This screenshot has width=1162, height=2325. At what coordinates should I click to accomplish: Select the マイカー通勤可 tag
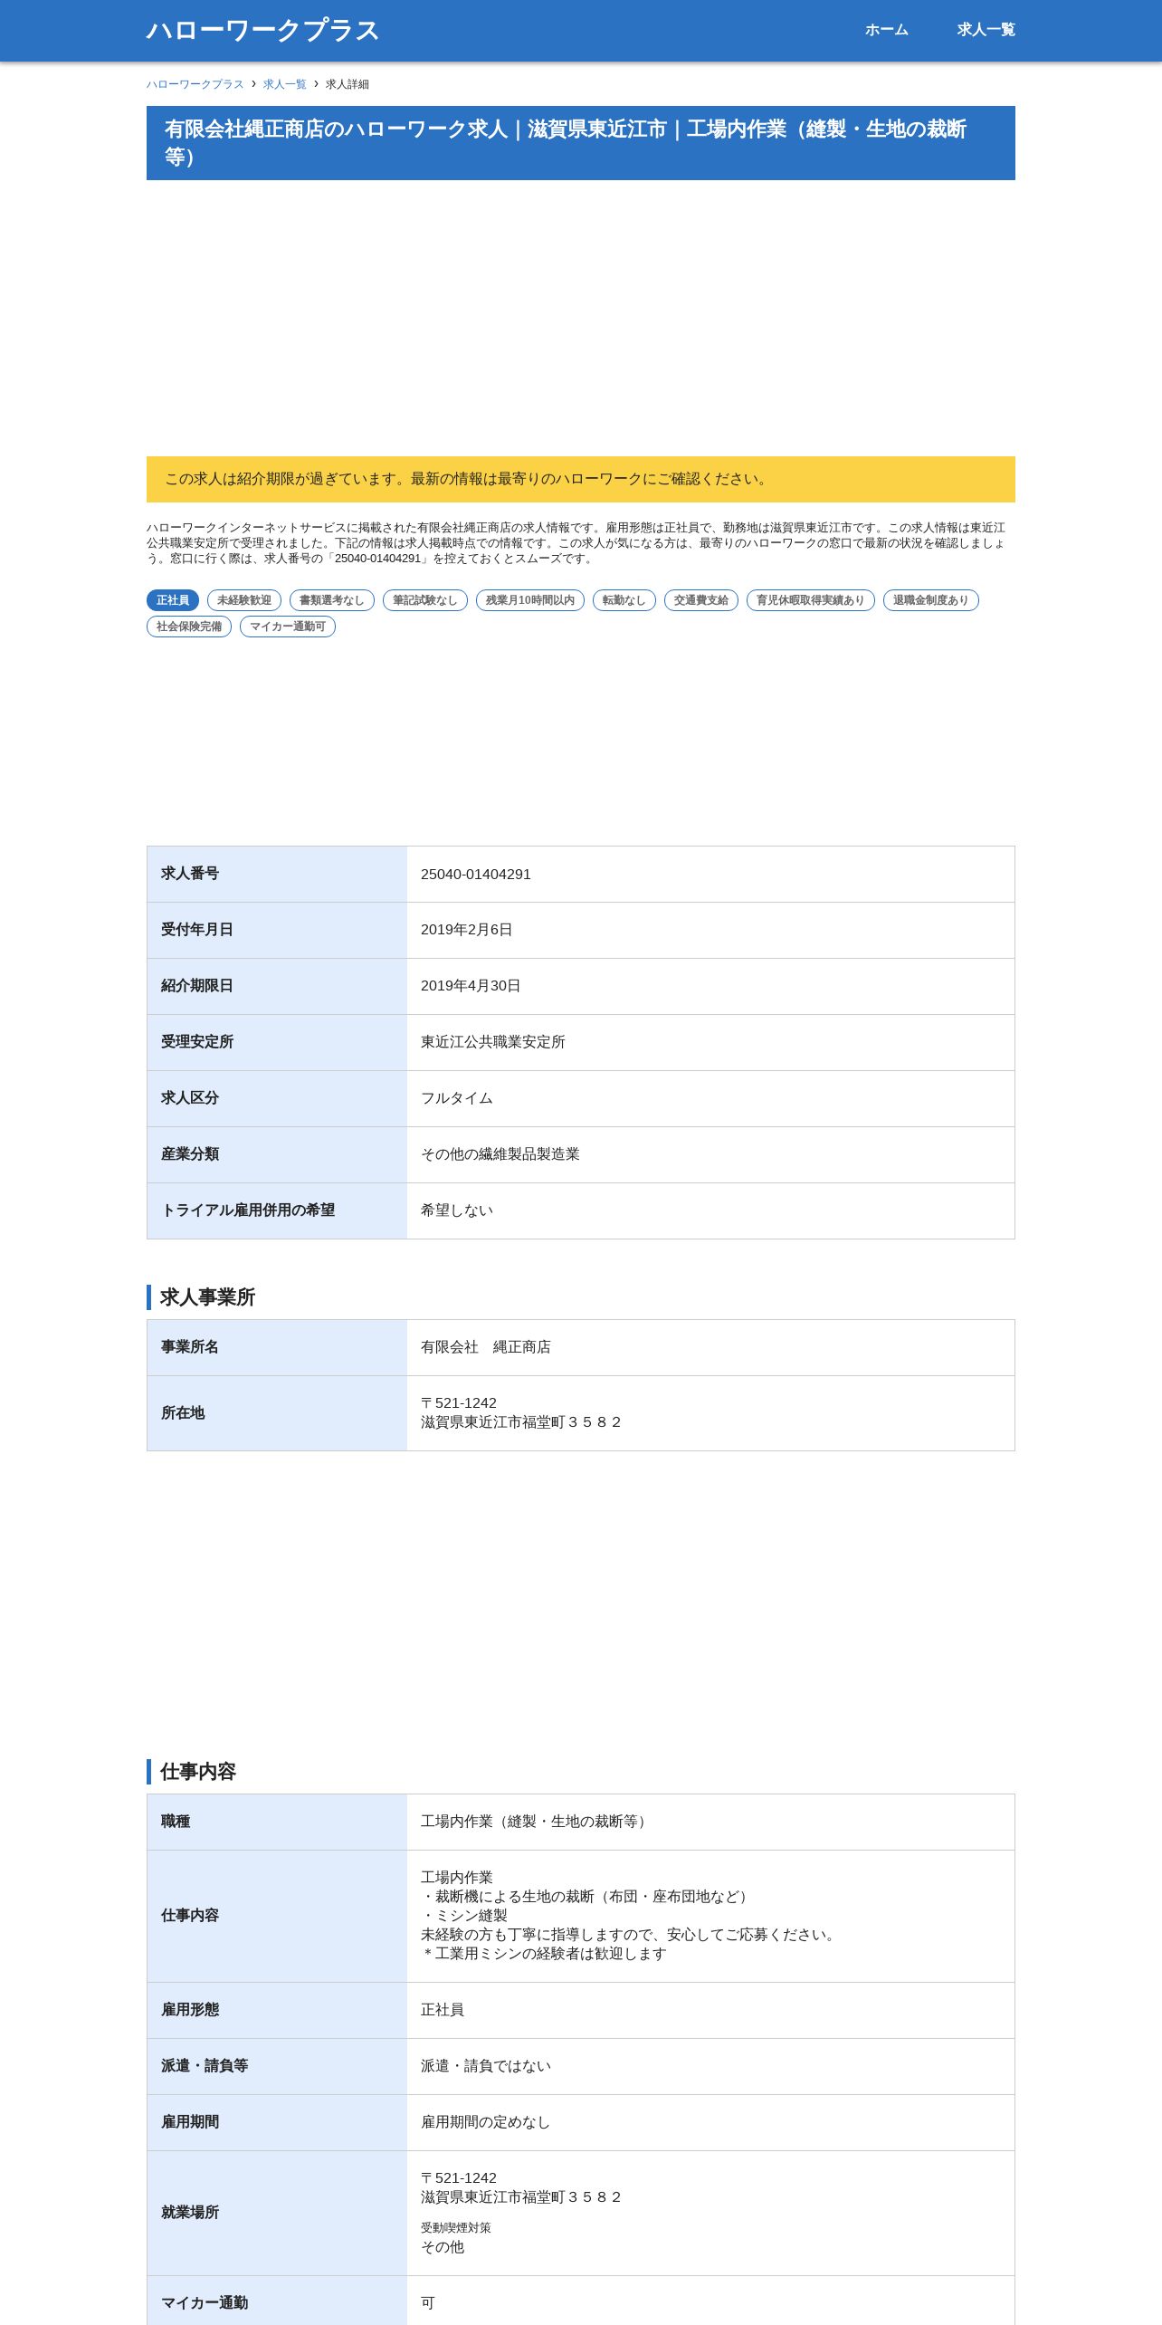point(288,627)
